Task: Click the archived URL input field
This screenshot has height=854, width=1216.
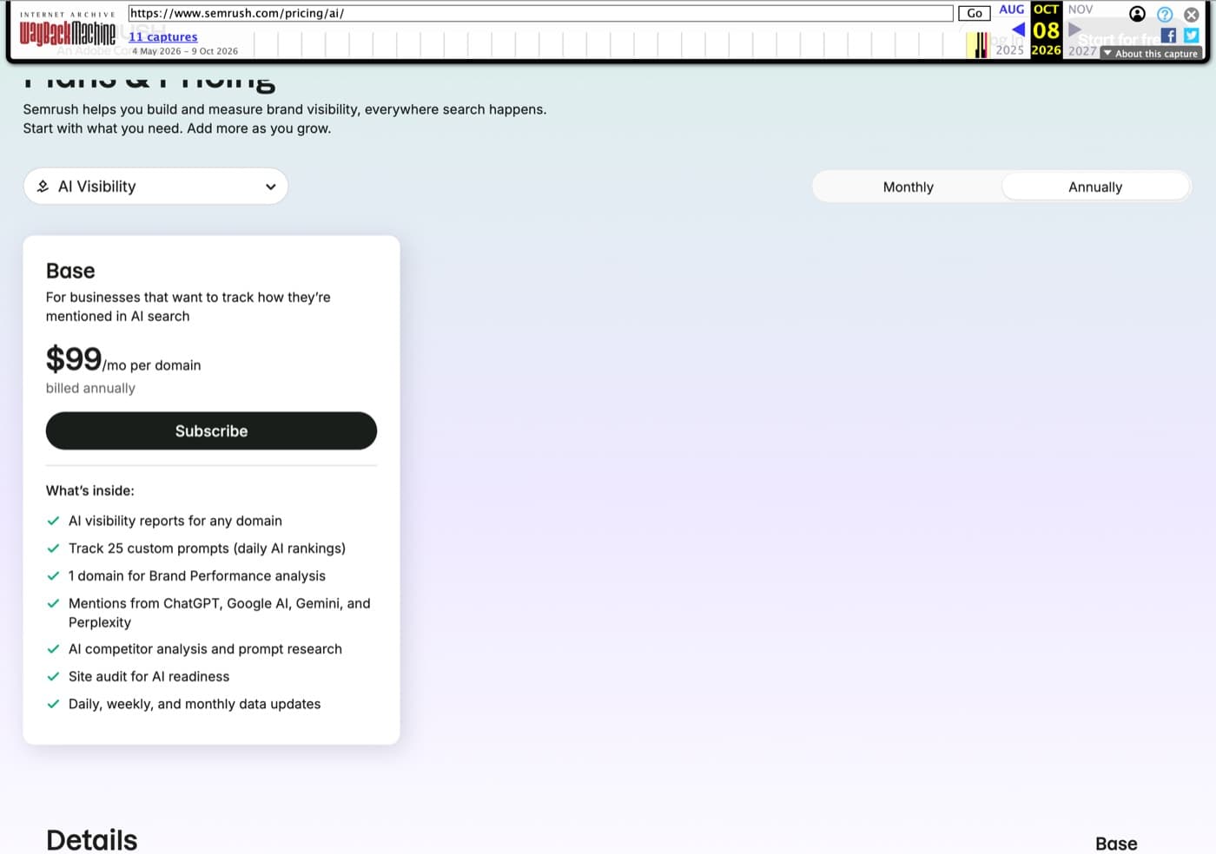Action: click(540, 13)
